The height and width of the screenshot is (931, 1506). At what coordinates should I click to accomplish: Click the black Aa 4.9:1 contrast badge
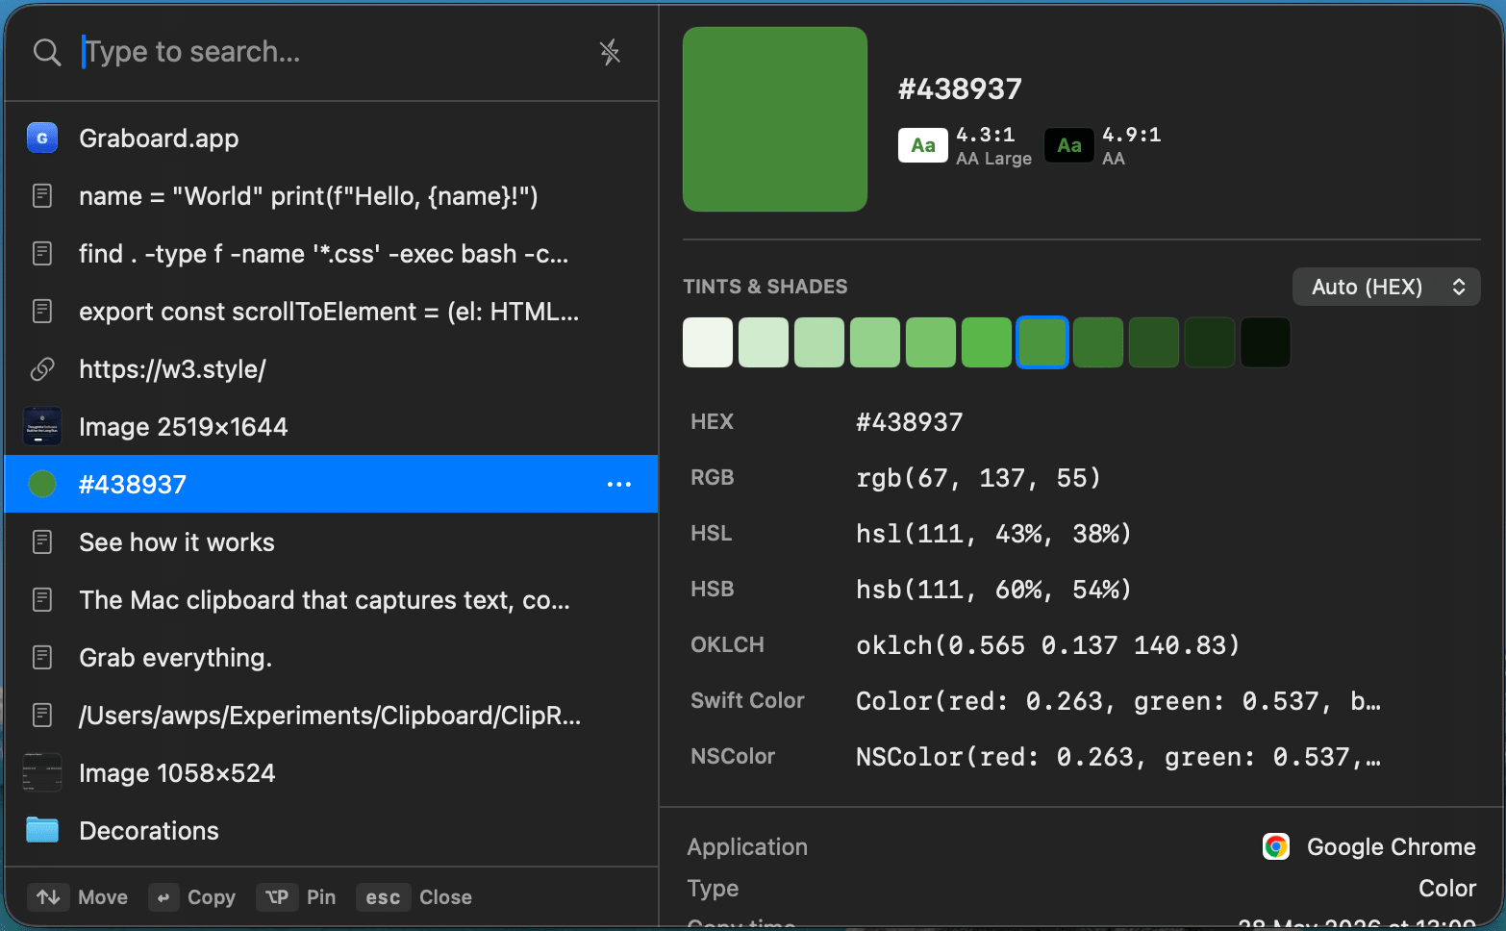pyautogui.click(x=1069, y=145)
